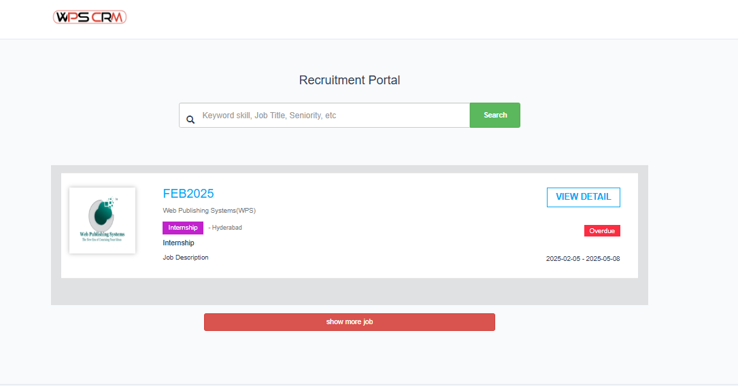Focus the keyword skill search field
738x386 pixels.
coord(333,116)
